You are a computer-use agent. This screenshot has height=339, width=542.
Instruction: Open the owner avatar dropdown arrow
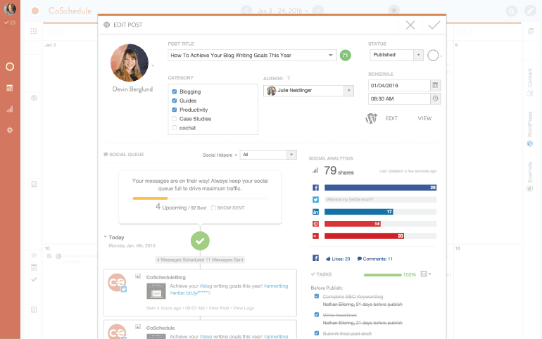click(153, 65)
